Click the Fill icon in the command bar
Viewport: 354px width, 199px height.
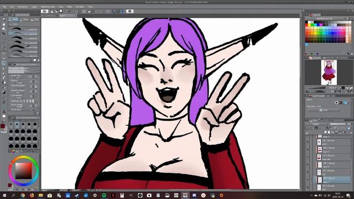click(88, 11)
